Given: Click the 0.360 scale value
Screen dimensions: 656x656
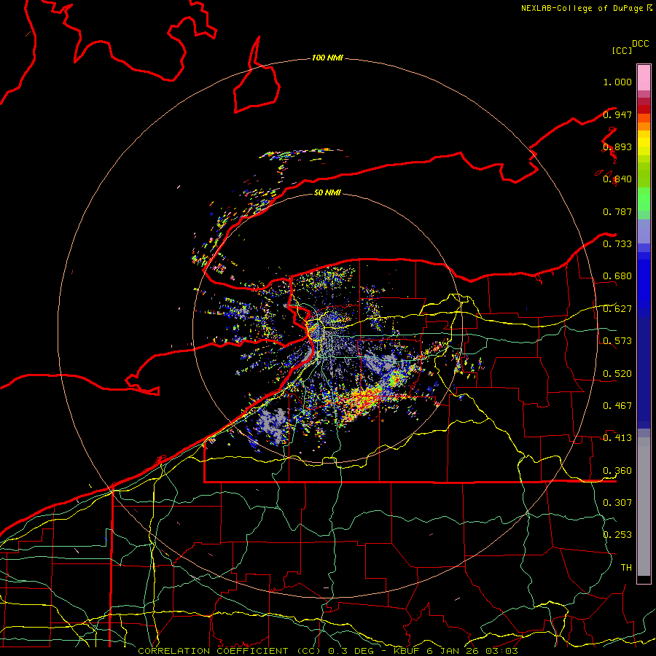Looking at the screenshot, I should 617,471.
